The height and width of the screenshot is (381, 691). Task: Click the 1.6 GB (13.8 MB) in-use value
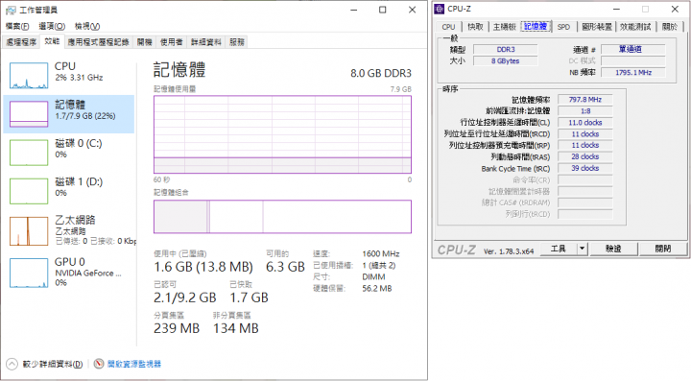(x=203, y=267)
